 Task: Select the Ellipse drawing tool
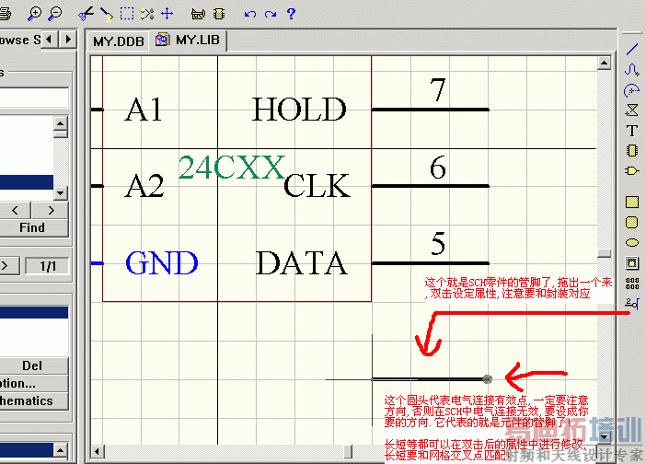632,242
